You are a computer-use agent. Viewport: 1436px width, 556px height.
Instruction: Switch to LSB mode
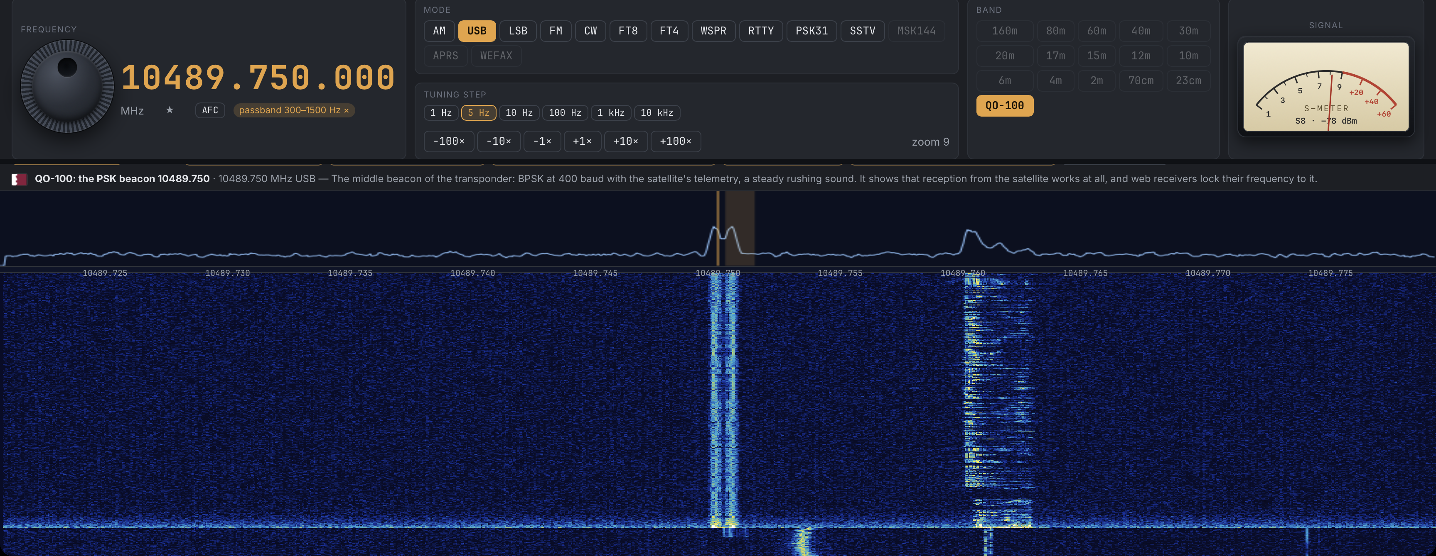click(518, 31)
